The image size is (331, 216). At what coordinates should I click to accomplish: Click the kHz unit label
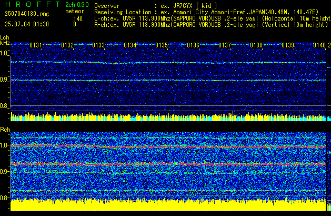(5, 43)
